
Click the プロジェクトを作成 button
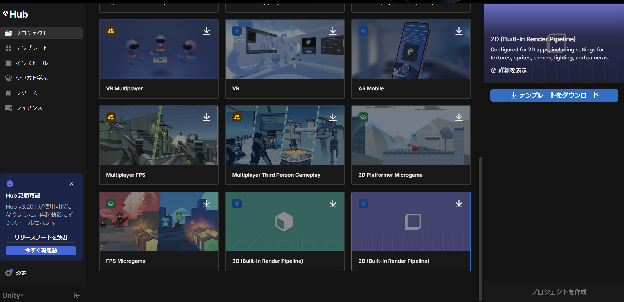pos(554,292)
